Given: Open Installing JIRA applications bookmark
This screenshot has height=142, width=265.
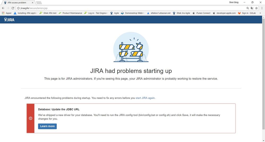Looking at the screenshot, I should point(26,13).
